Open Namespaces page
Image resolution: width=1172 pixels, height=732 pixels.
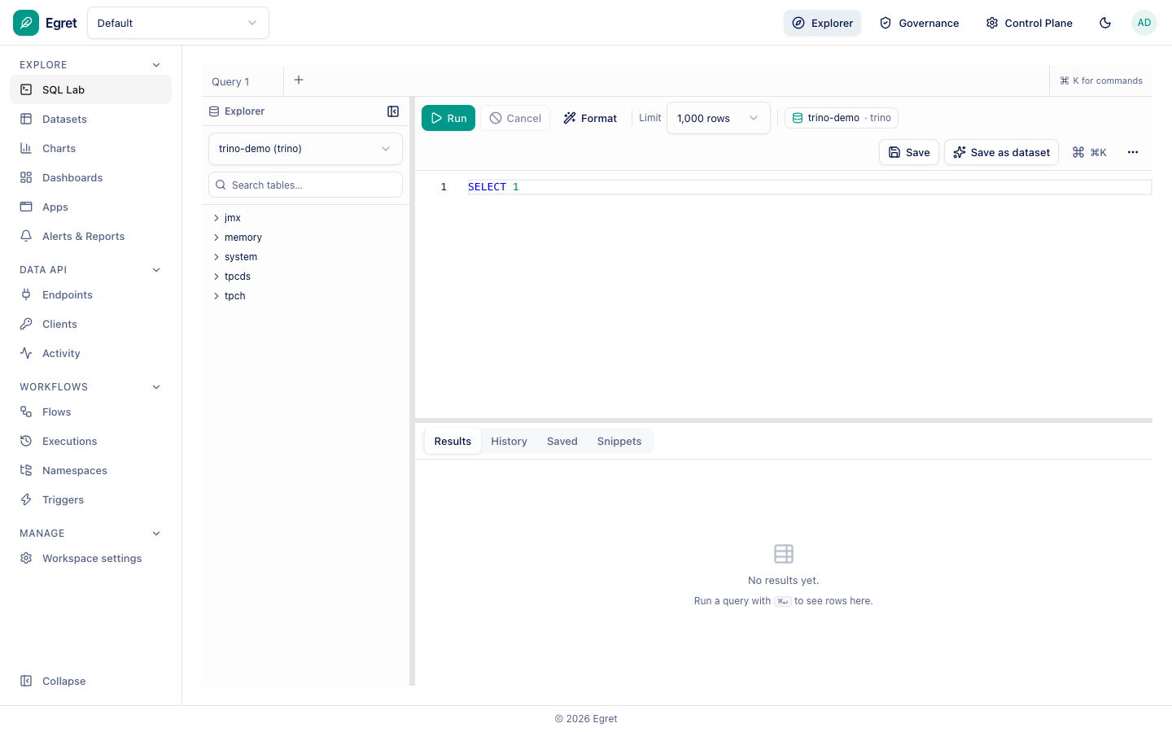pos(90,470)
